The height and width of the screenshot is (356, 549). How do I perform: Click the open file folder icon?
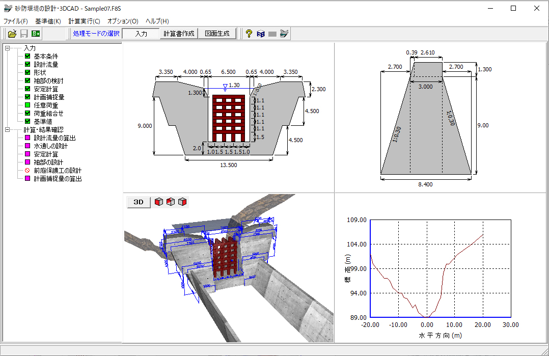[x=12, y=34]
